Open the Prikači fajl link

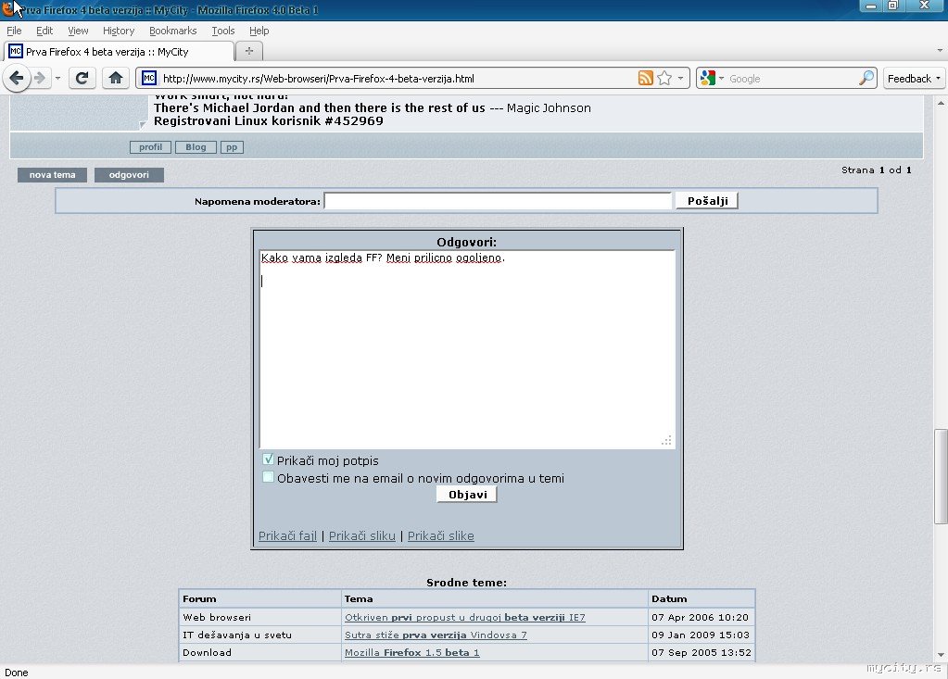pos(288,535)
